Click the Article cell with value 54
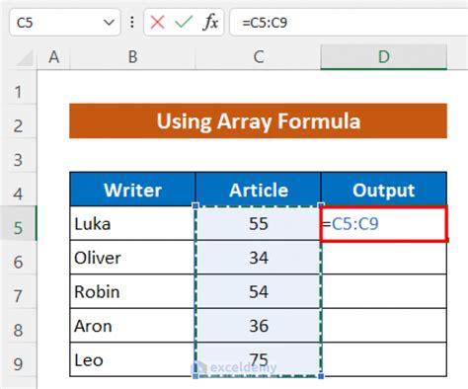This screenshot has width=468, height=389. 259,292
